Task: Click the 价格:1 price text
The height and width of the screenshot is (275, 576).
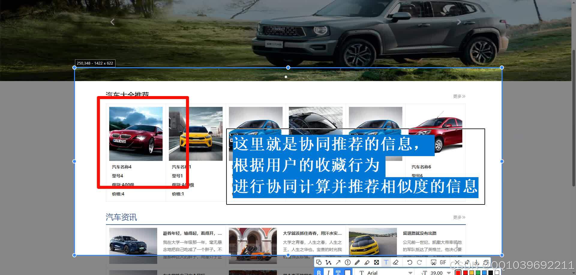Action: tap(178, 194)
